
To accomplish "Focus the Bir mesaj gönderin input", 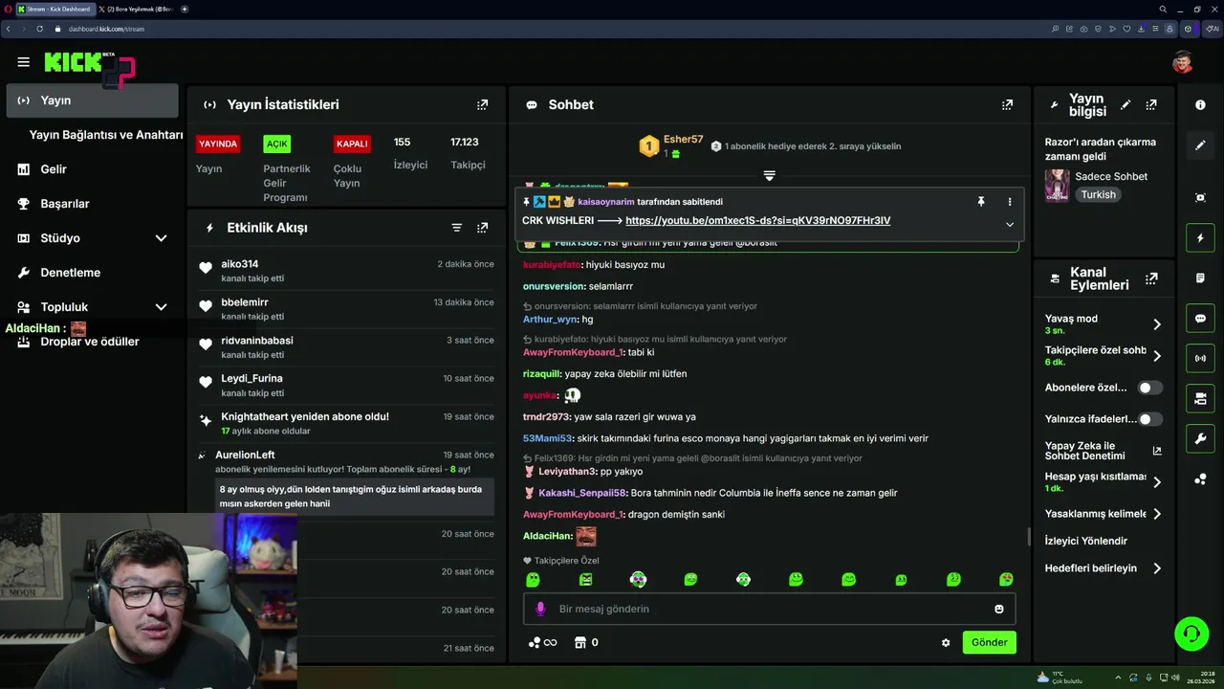I will (769, 609).
